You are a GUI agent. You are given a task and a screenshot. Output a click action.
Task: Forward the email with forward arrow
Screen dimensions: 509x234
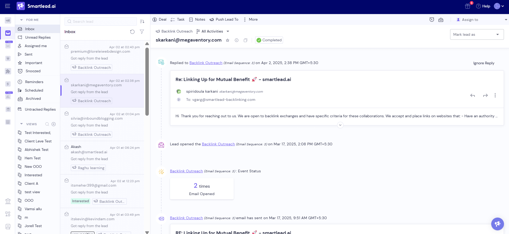pyautogui.click(x=485, y=96)
